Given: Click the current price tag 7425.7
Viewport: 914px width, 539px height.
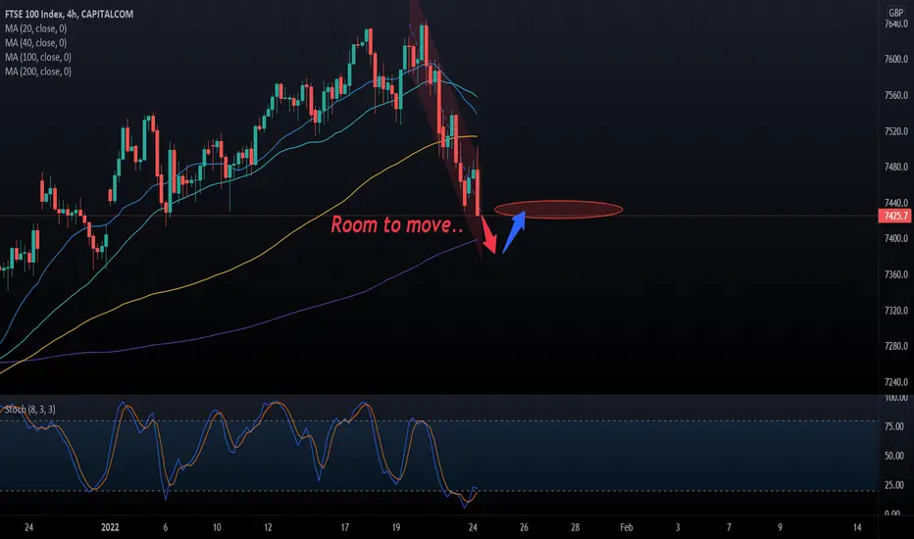Looking at the screenshot, I should pos(895,217).
